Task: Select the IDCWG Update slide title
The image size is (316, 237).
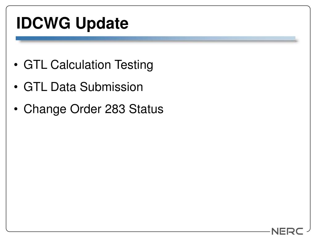Action: pyautogui.click(x=72, y=23)
